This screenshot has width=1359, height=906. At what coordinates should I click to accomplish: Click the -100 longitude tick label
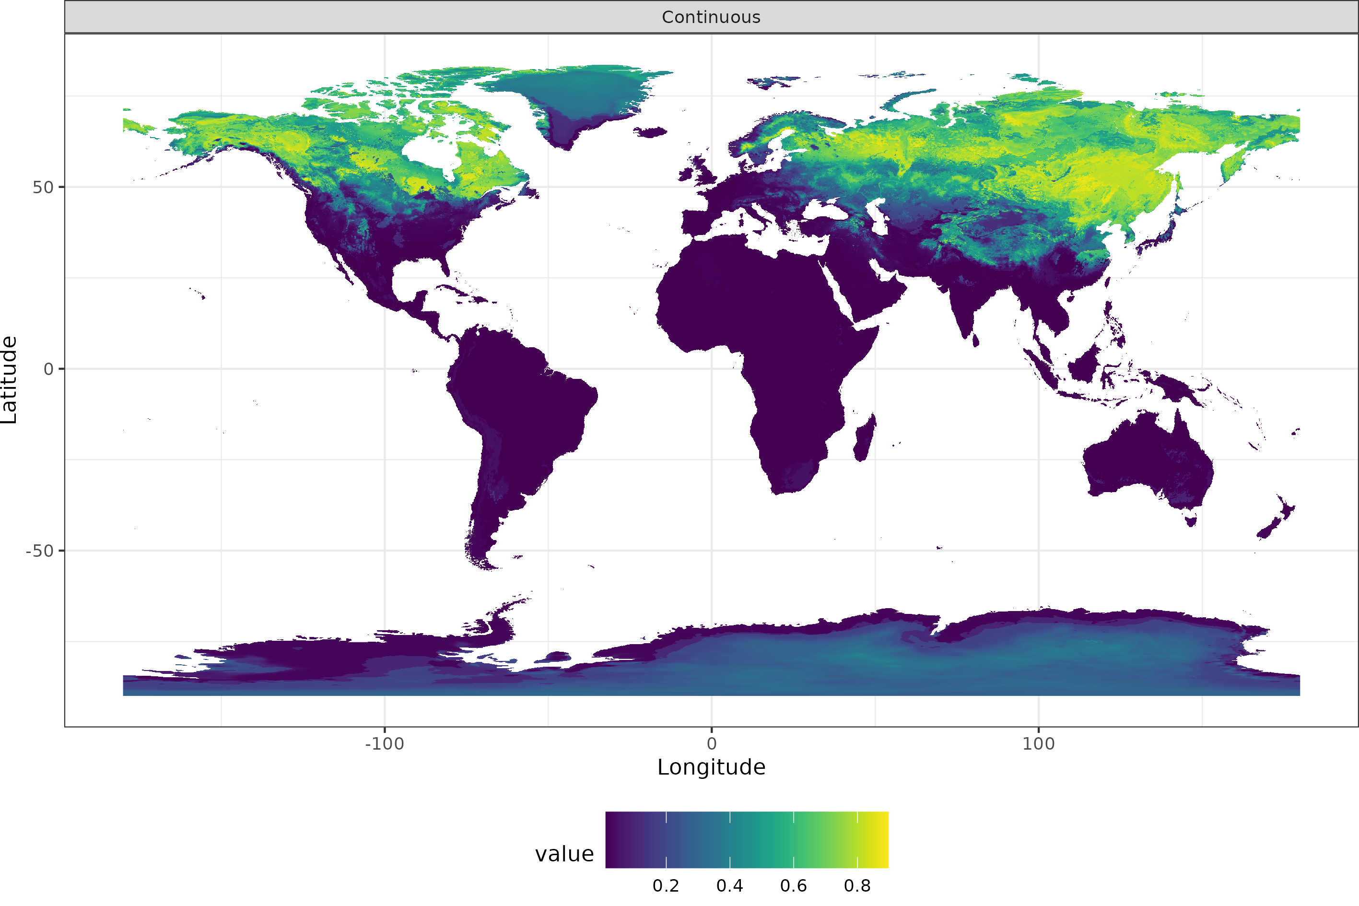click(x=384, y=743)
